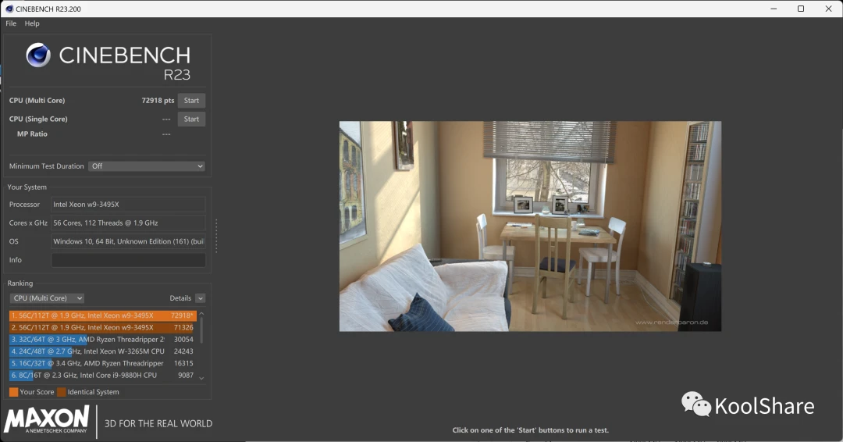Open the CPU (Multi Core) ranking dropdown
The width and height of the screenshot is (843, 442).
[47, 298]
